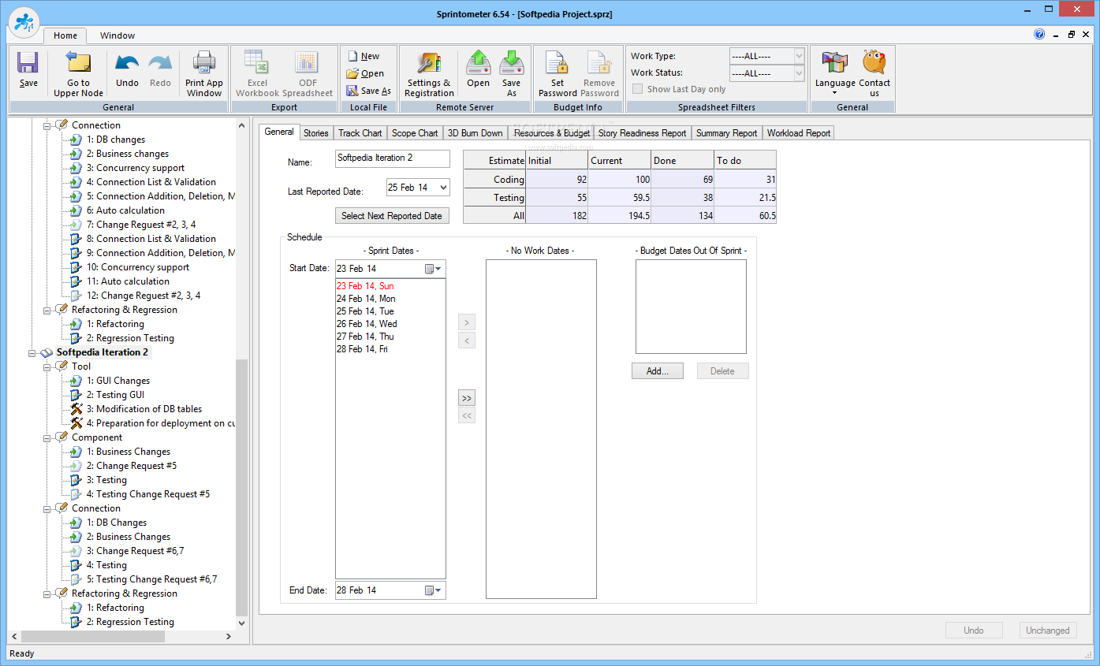The width and height of the screenshot is (1100, 666).
Task: Open the Work Type dropdown
Action: pyautogui.click(x=799, y=56)
